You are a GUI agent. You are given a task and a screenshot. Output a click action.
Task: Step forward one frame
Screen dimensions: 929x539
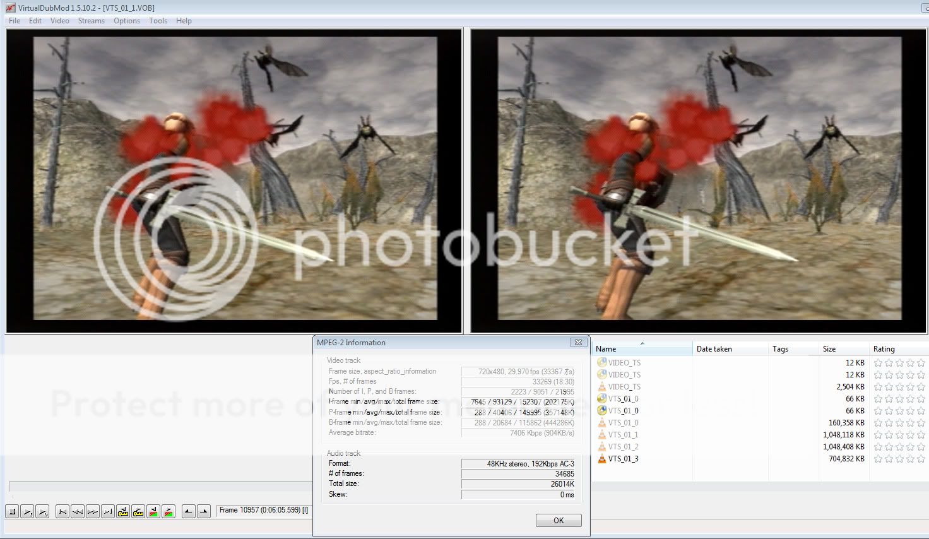pos(93,512)
